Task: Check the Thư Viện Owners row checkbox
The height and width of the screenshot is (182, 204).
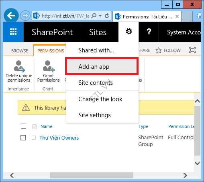Action: (x=23, y=138)
